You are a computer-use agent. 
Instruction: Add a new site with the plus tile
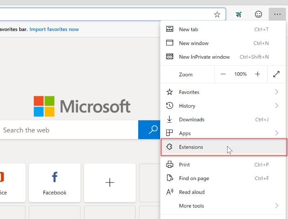coord(110,183)
